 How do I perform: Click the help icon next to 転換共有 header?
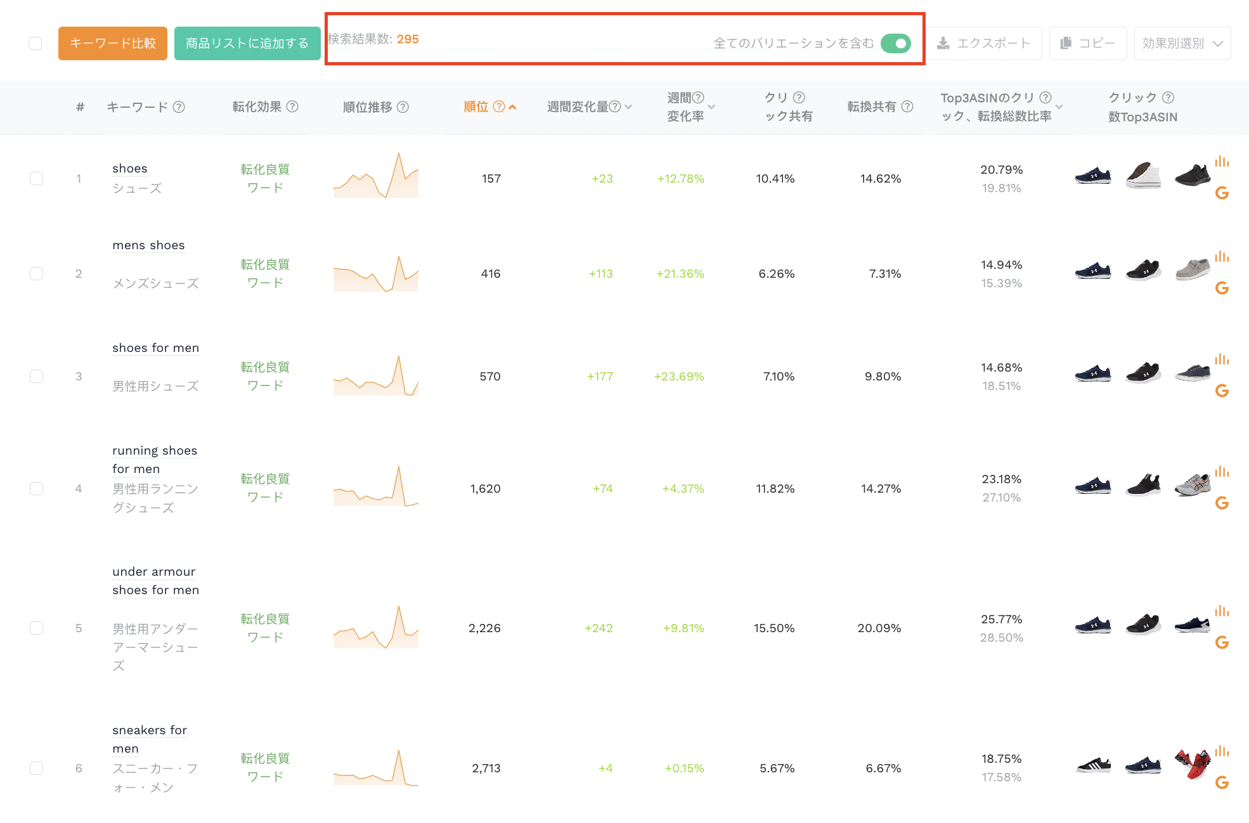tap(907, 107)
